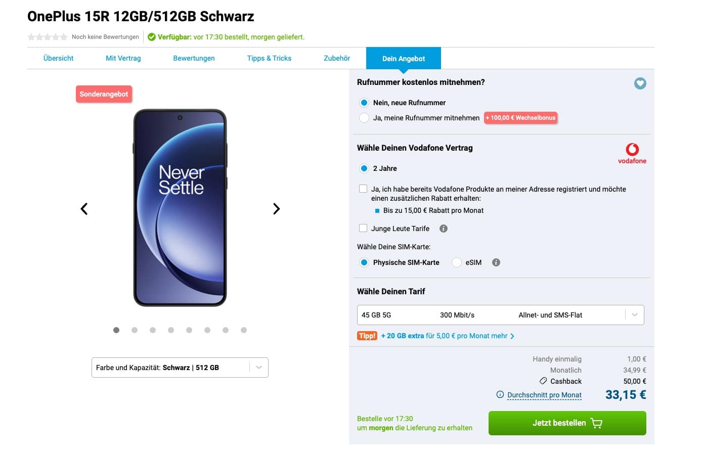The image size is (702, 454).
Task: Expand Farbe und Kapazität dropdown
Action: pos(180,368)
